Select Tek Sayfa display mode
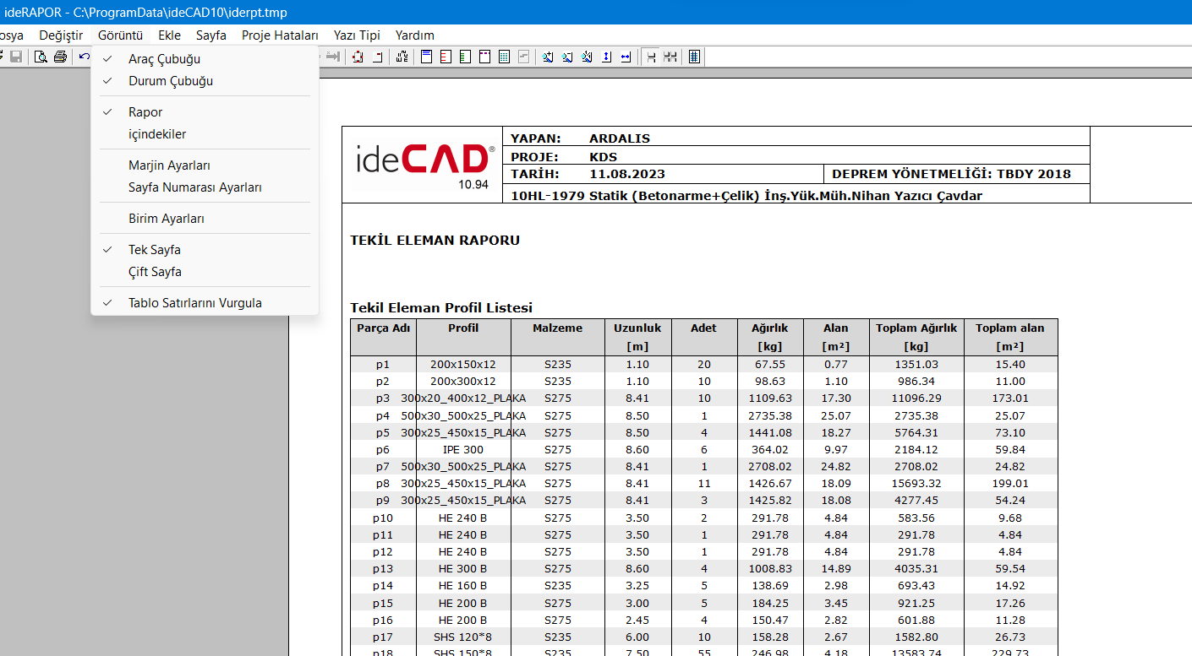This screenshot has width=1192, height=656. click(x=205, y=250)
